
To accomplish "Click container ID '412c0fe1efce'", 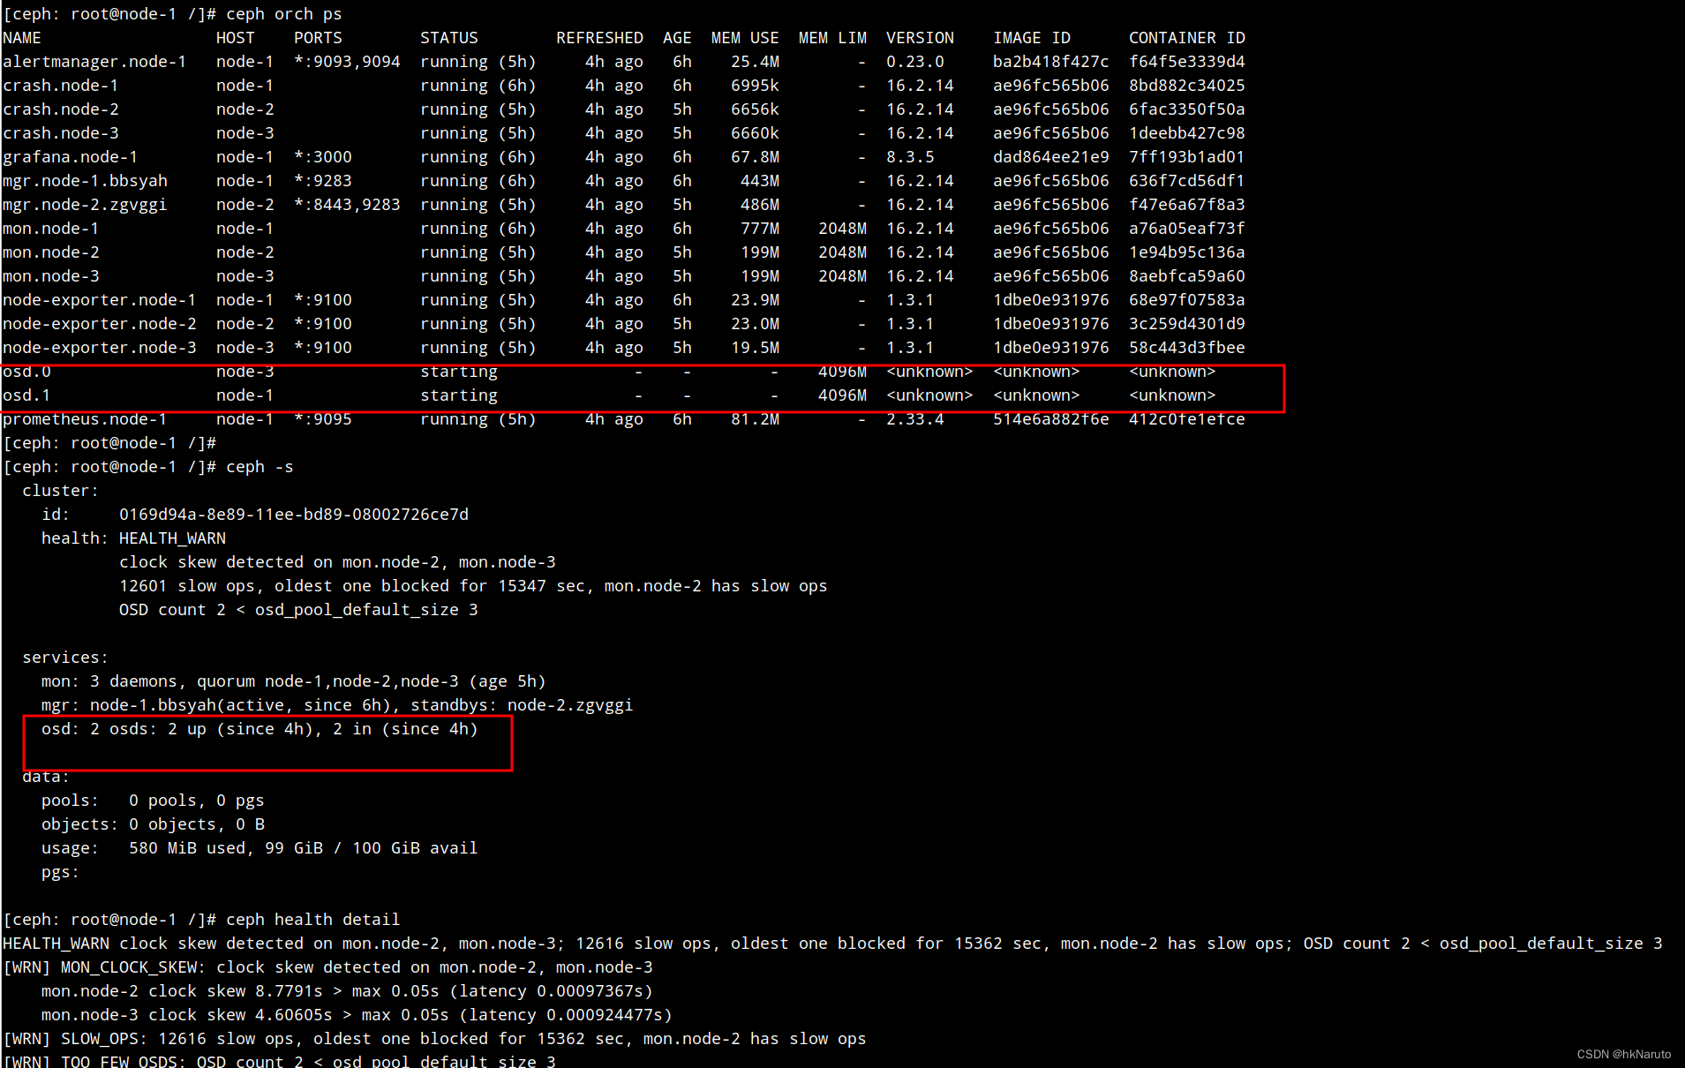I will click(1187, 419).
